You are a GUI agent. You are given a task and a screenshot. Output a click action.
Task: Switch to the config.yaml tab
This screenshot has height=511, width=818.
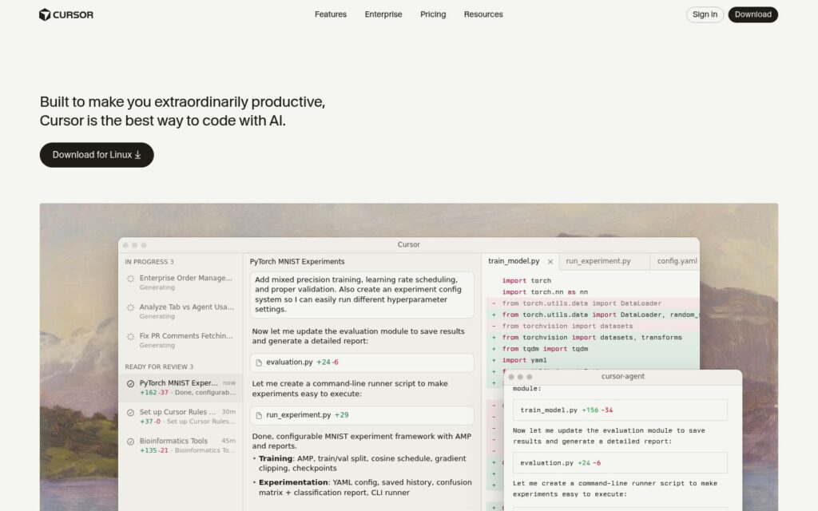[677, 261]
